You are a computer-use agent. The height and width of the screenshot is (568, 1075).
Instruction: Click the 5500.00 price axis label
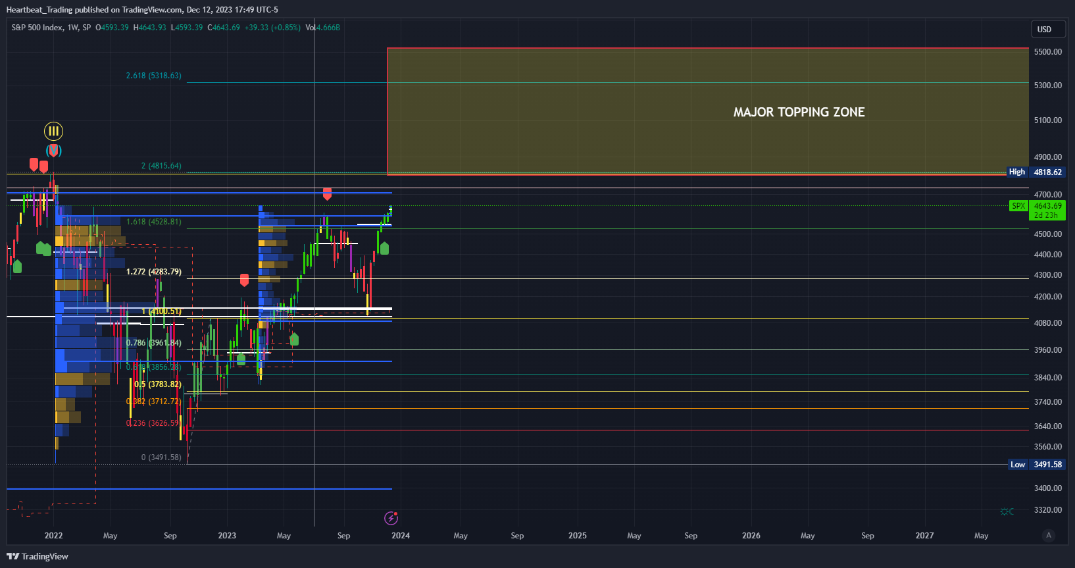[1048, 52]
